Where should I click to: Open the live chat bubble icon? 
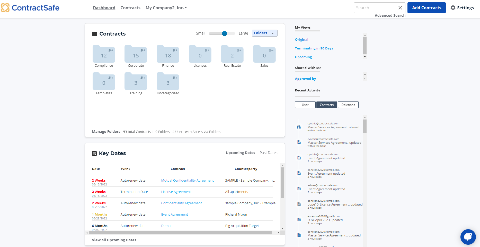coord(468,237)
